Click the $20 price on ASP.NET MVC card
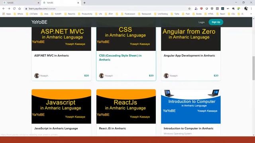The width and height of the screenshot is (255, 143). tap(86, 75)
